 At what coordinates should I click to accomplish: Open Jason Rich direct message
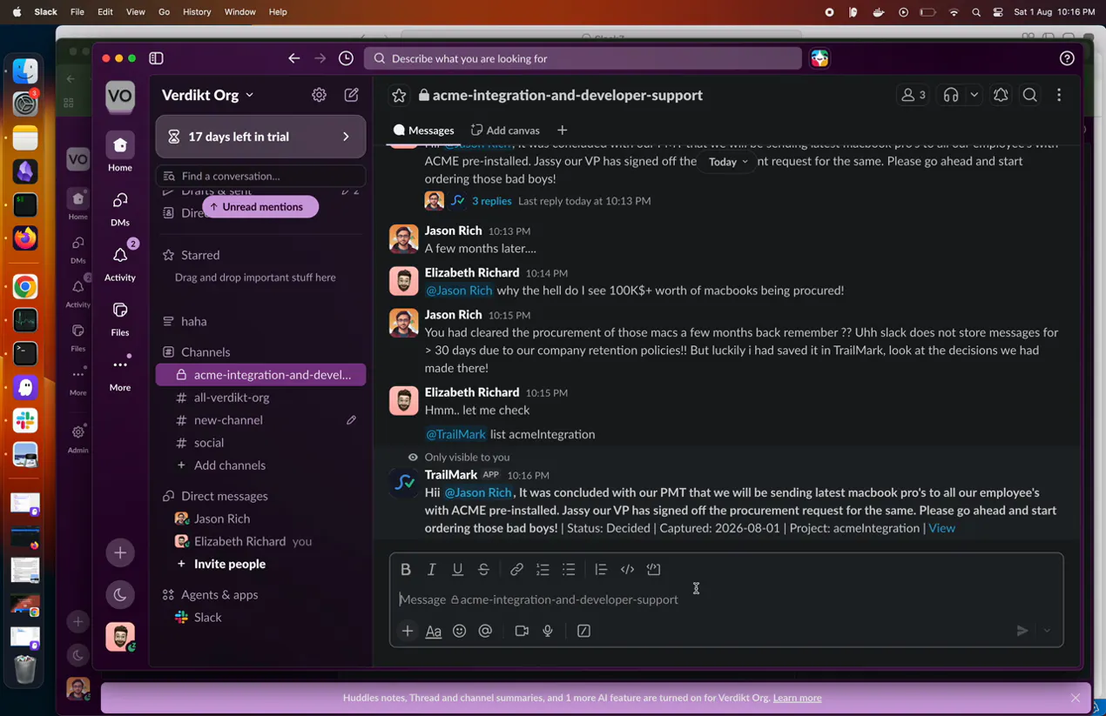click(x=260, y=519)
